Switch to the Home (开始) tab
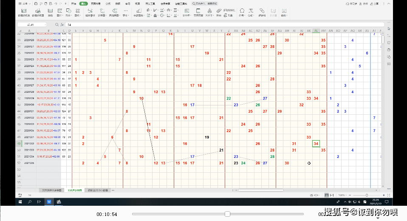 pyautogui.click(x=74, y=4)
